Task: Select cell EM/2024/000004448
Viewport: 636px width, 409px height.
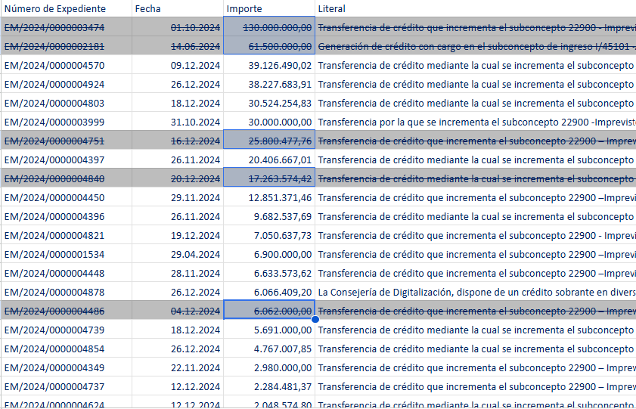Action: pyautogui.click(x=66, y=274)
